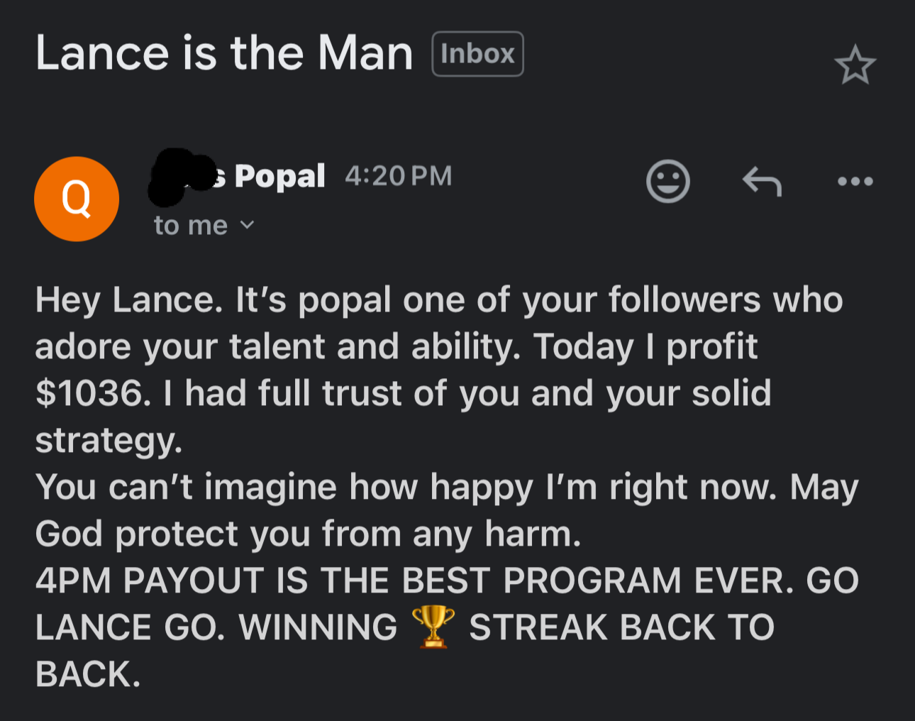Click the trophy emoji in the message
The width and height of the screenshot is (915, 721).
[433, 627]
